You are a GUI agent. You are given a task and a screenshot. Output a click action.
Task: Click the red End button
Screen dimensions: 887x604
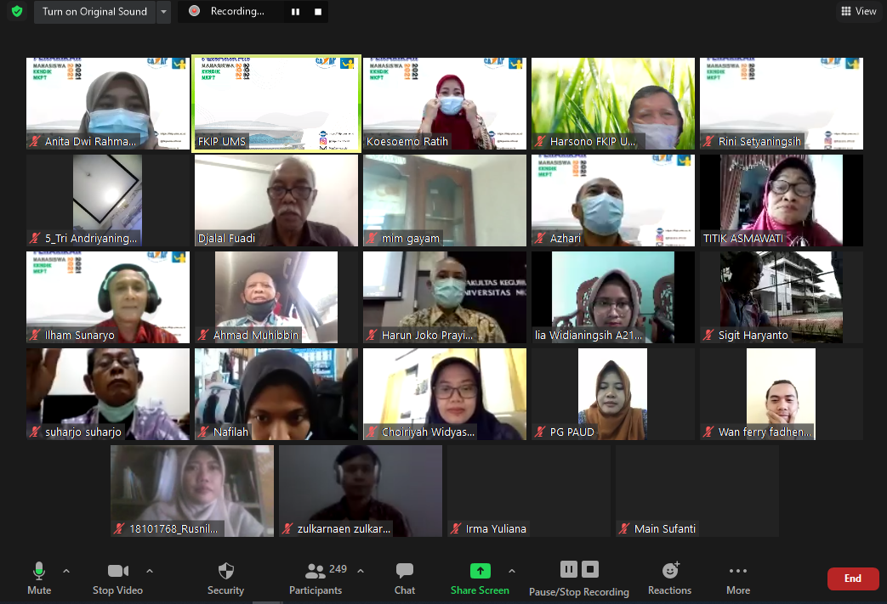click(x=853, y=579)
